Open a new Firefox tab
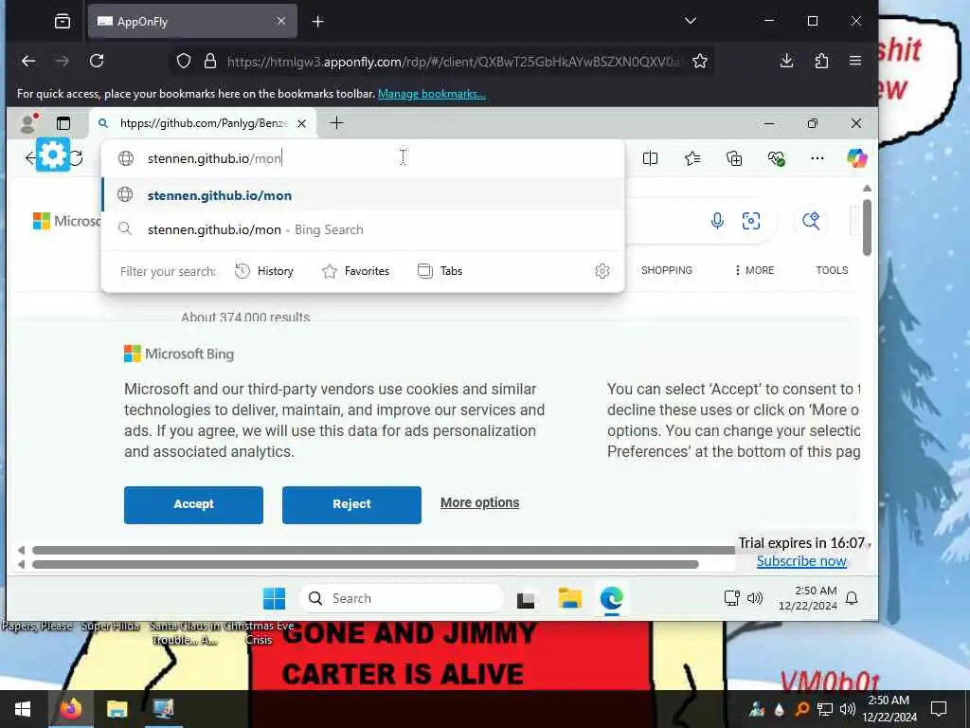970x728 pixels. [x=318, y=22]
